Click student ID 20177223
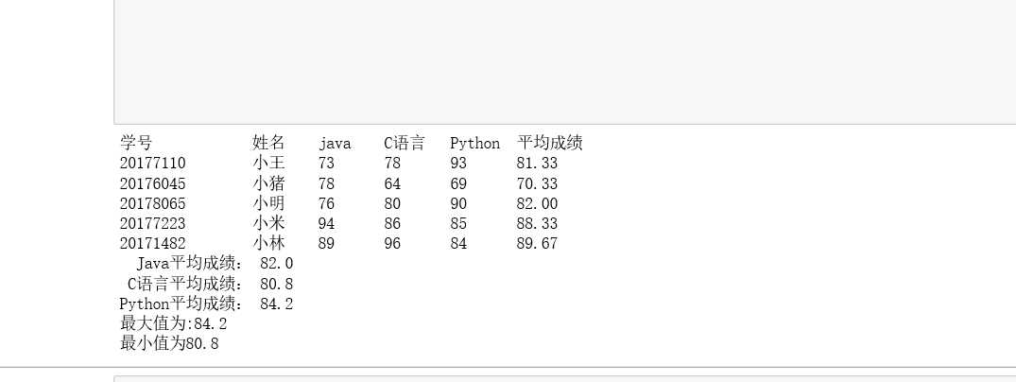The width and height of the screenshot is (1016, 382). click(152, 223)
